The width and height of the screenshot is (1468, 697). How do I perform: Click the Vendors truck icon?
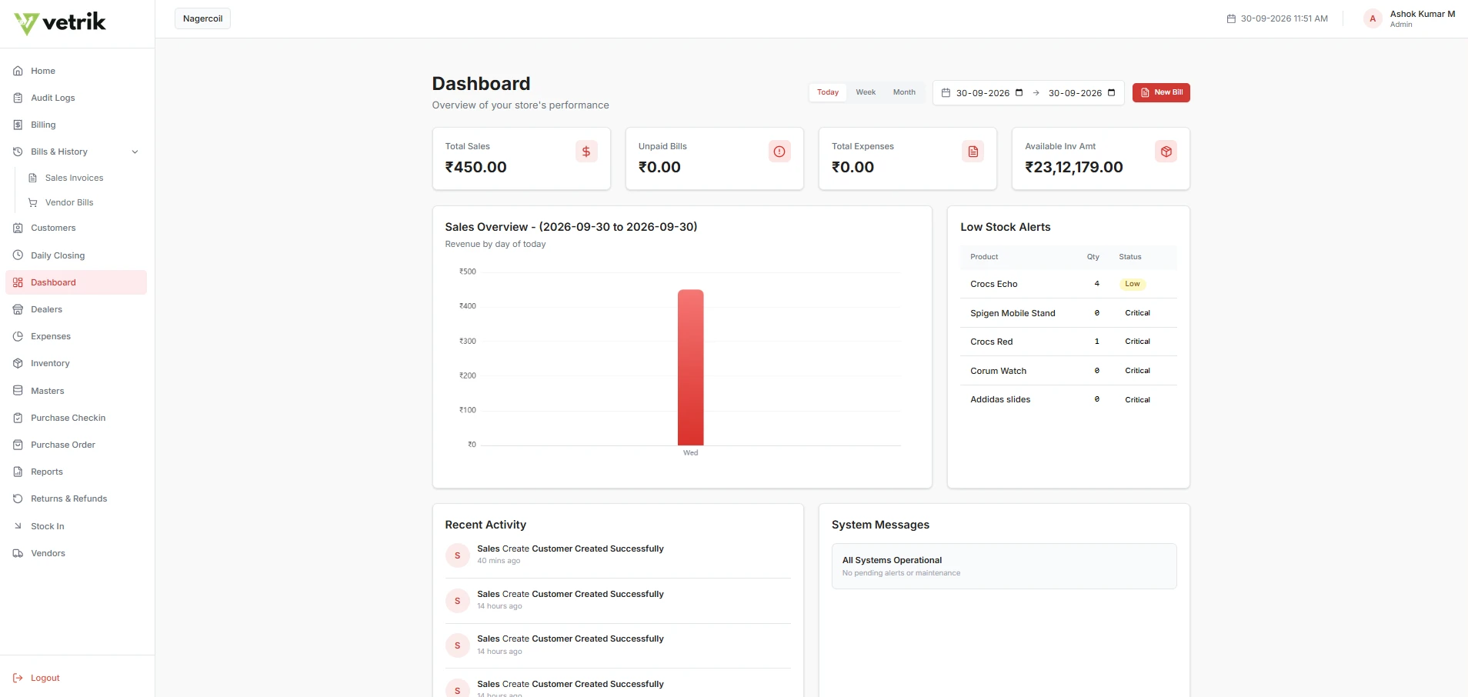pos(18,553)
